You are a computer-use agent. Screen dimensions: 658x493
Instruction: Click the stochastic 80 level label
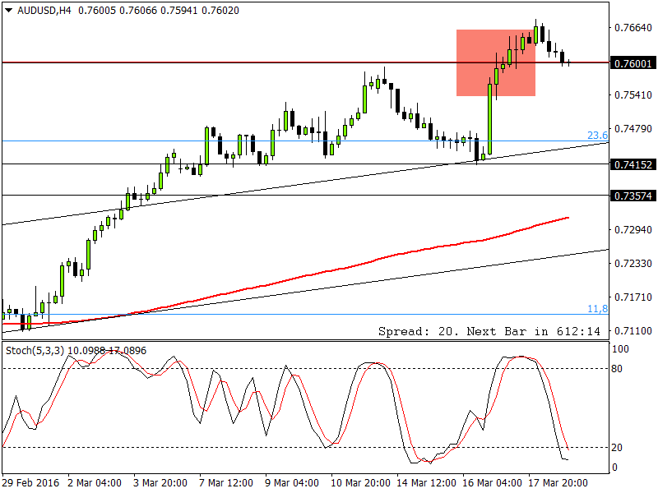(x=616, y=369)
